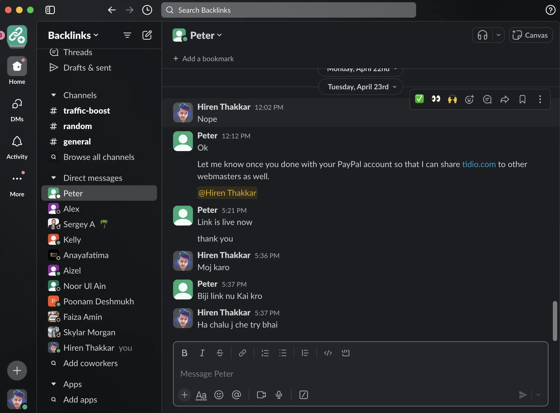560x413 pixels.
Task: Open the Backlinks workspace menu
Action: pos(72,35)
